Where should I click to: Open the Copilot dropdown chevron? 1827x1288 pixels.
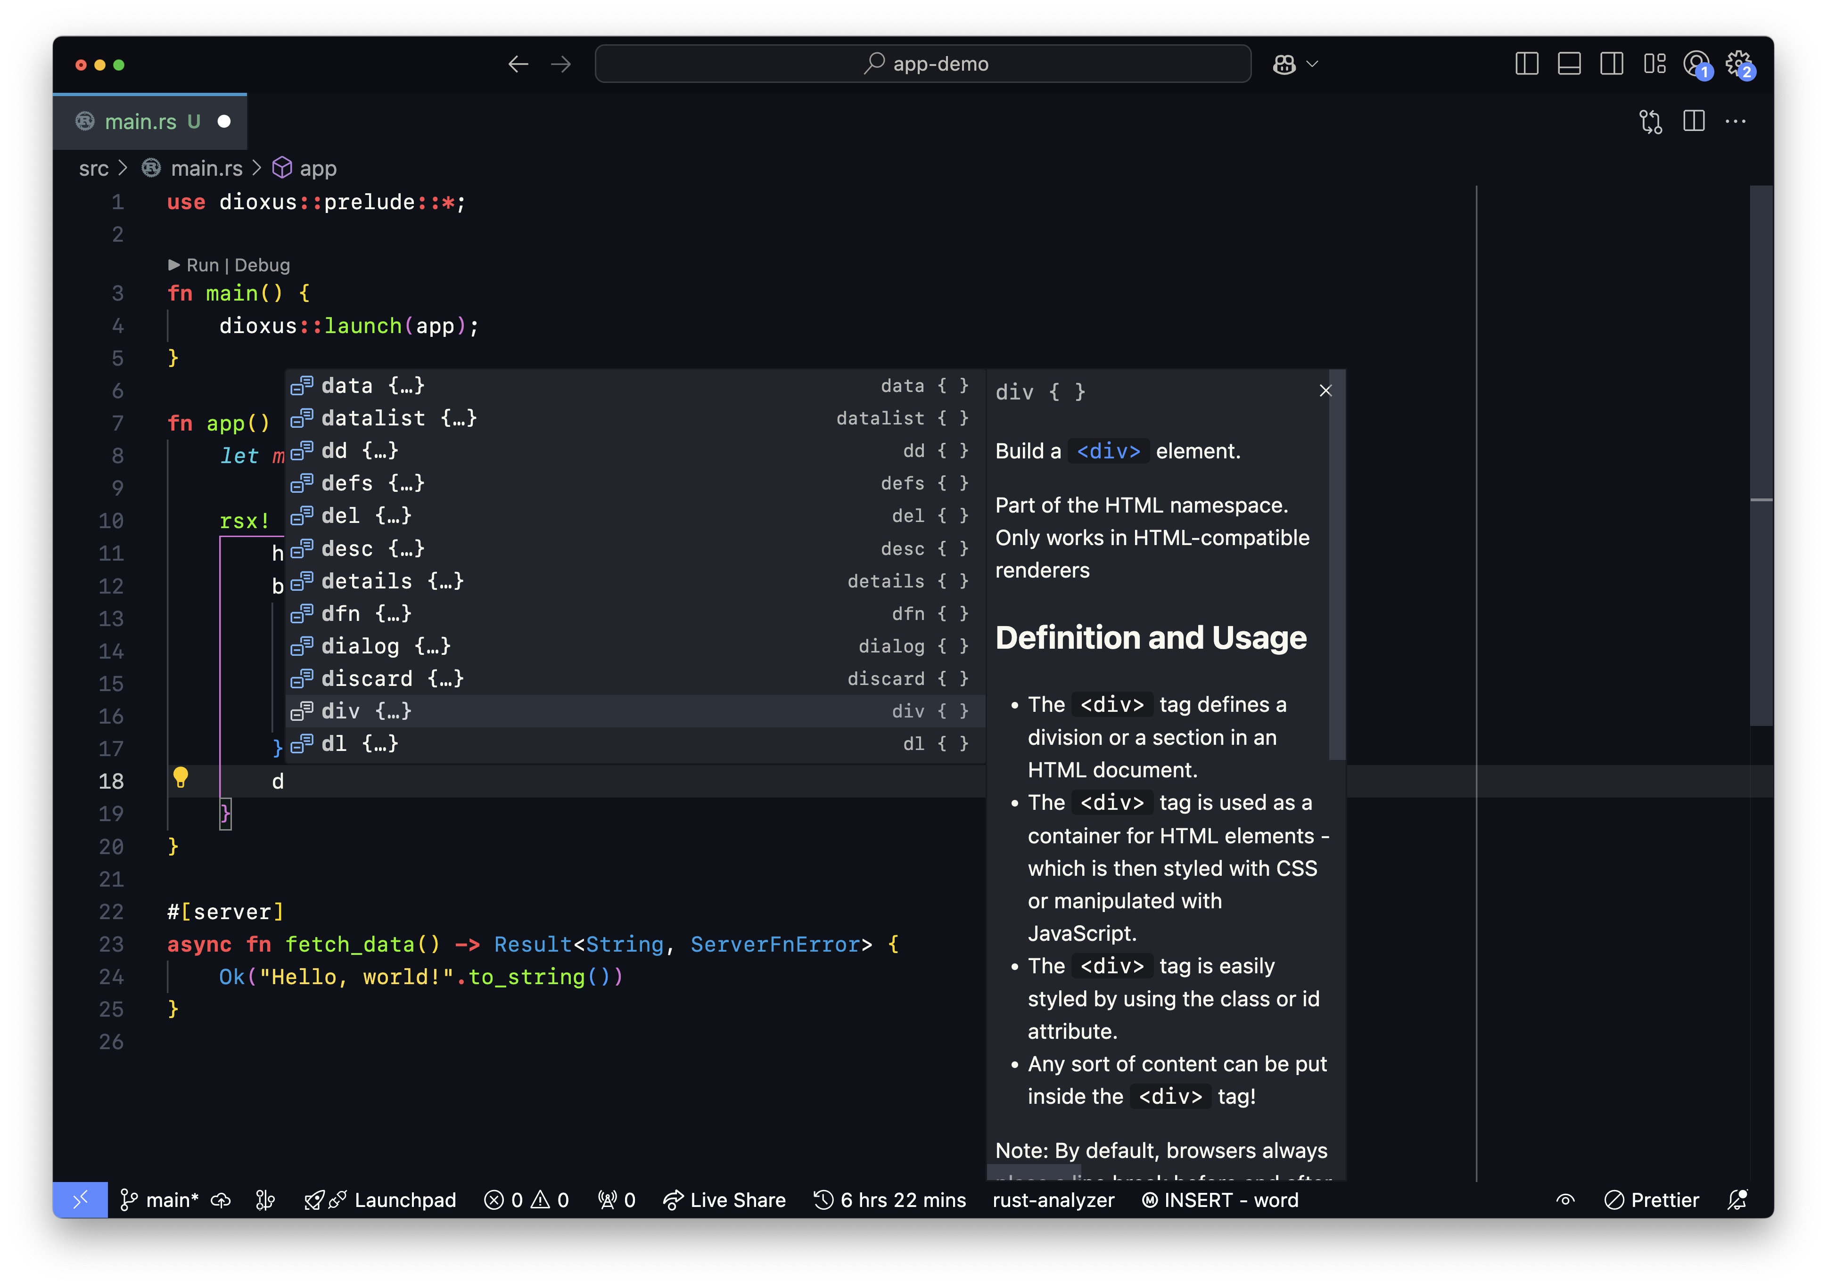[x=1313, y=65]
